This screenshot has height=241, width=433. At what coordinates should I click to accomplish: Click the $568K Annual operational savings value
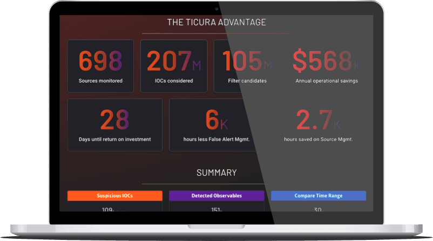pos(327,60)
